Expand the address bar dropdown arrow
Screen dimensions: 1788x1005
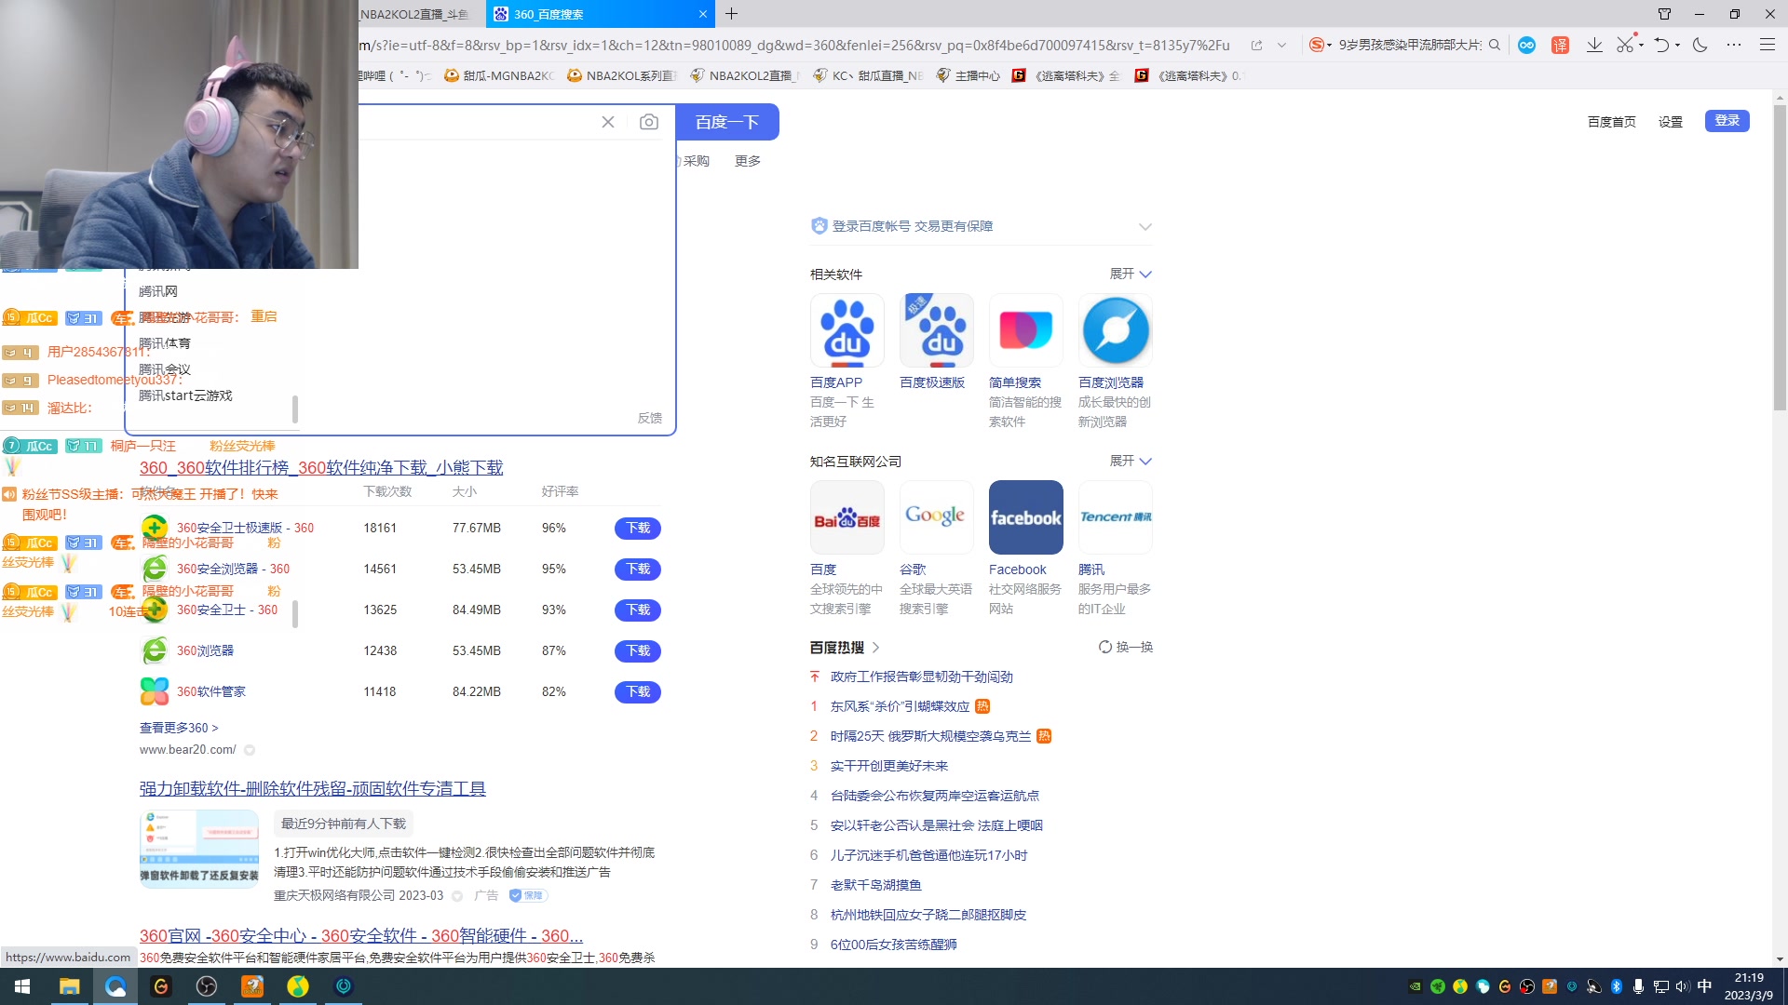pyautogui.click(x=1282, y=45)
